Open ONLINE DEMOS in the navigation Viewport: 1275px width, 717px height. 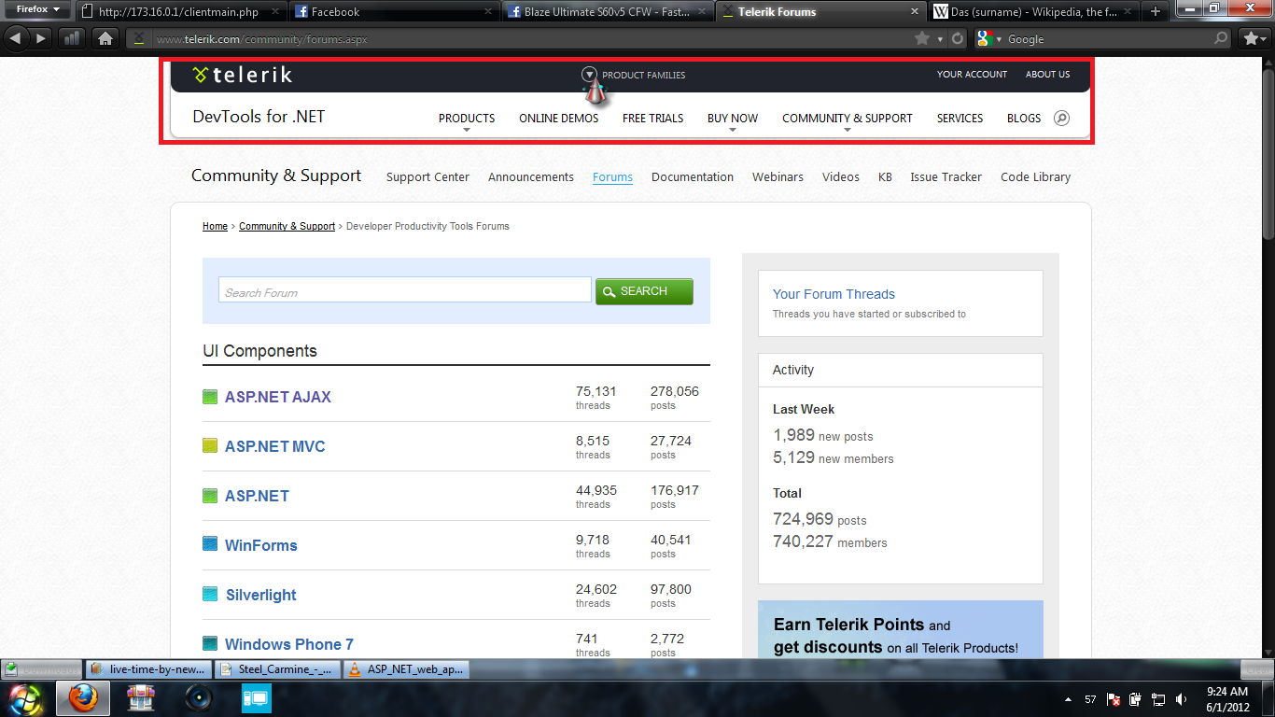tap(559, 119)
